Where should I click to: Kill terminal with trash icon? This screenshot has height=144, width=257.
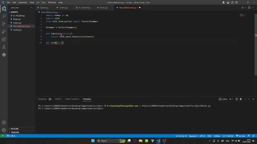241,99
